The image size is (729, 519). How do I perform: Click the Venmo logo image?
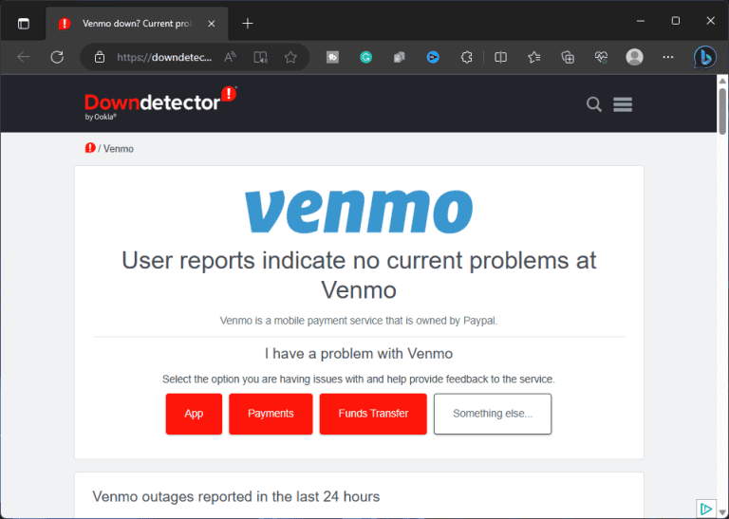coord(359,212)
